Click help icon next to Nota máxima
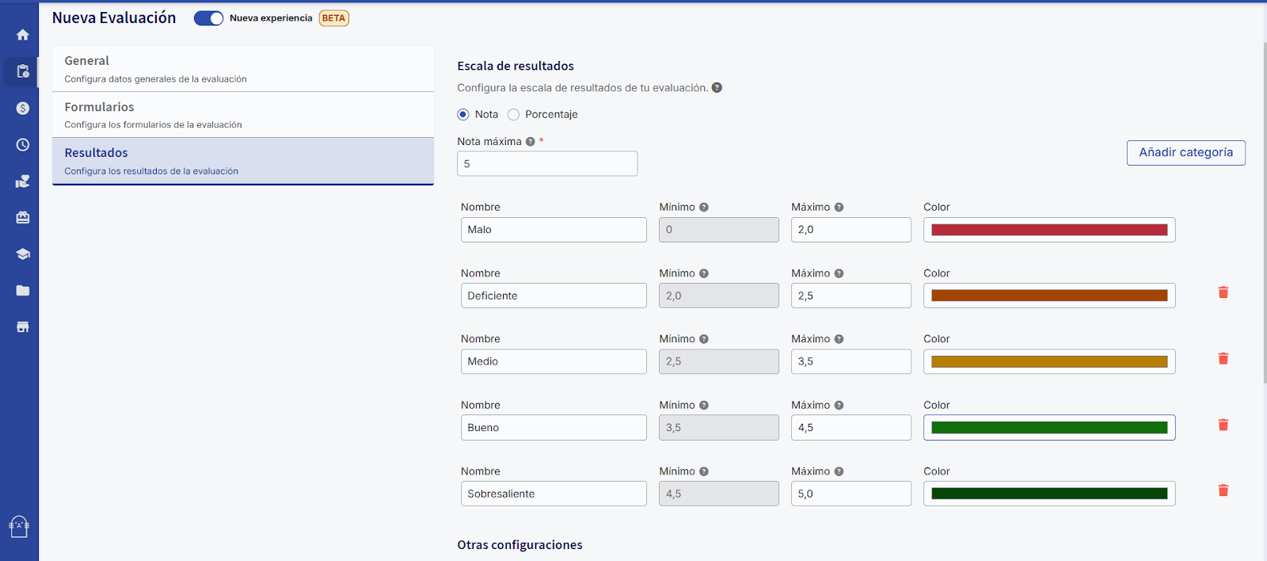Screen dimensions: 1267x561 coord(531,142)
